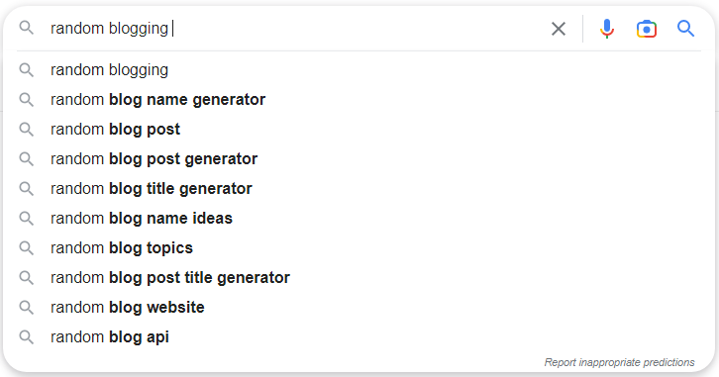
Task: Select the suggestion random blogging
Action: pos(359,70)
